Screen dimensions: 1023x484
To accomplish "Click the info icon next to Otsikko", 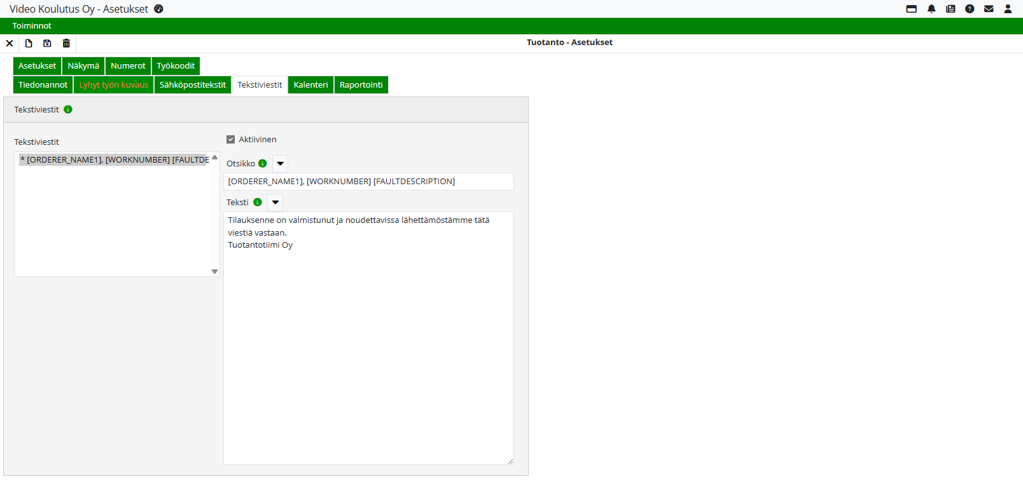I will point(262,163).
